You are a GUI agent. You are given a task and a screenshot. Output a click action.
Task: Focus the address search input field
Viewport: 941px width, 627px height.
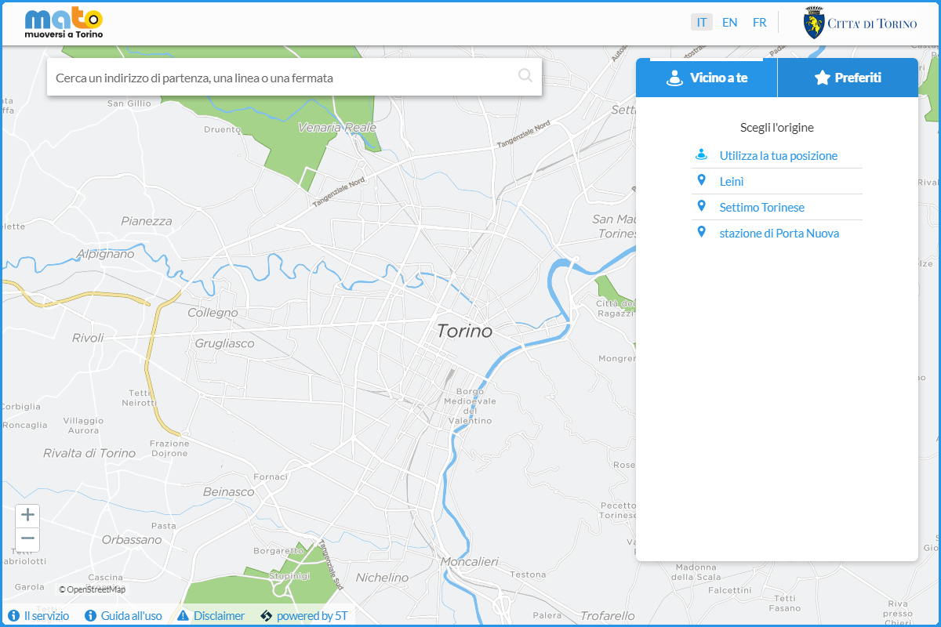282,78
